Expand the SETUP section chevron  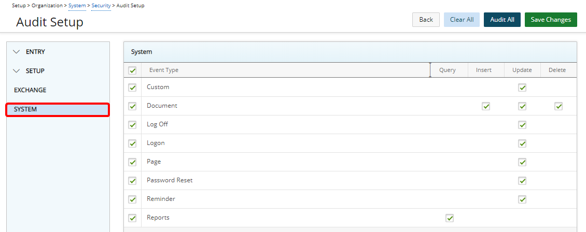click(17, 71)
